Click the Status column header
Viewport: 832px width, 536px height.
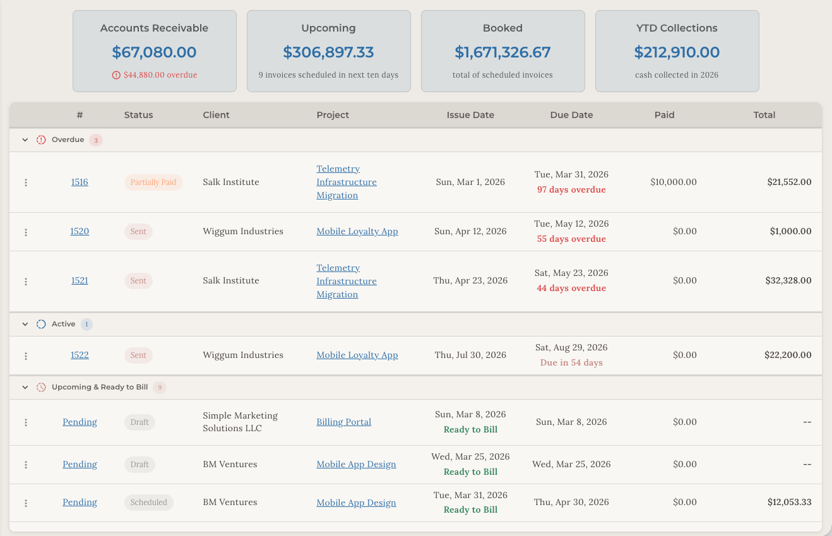pyautogui.click(x=139, y=115)
